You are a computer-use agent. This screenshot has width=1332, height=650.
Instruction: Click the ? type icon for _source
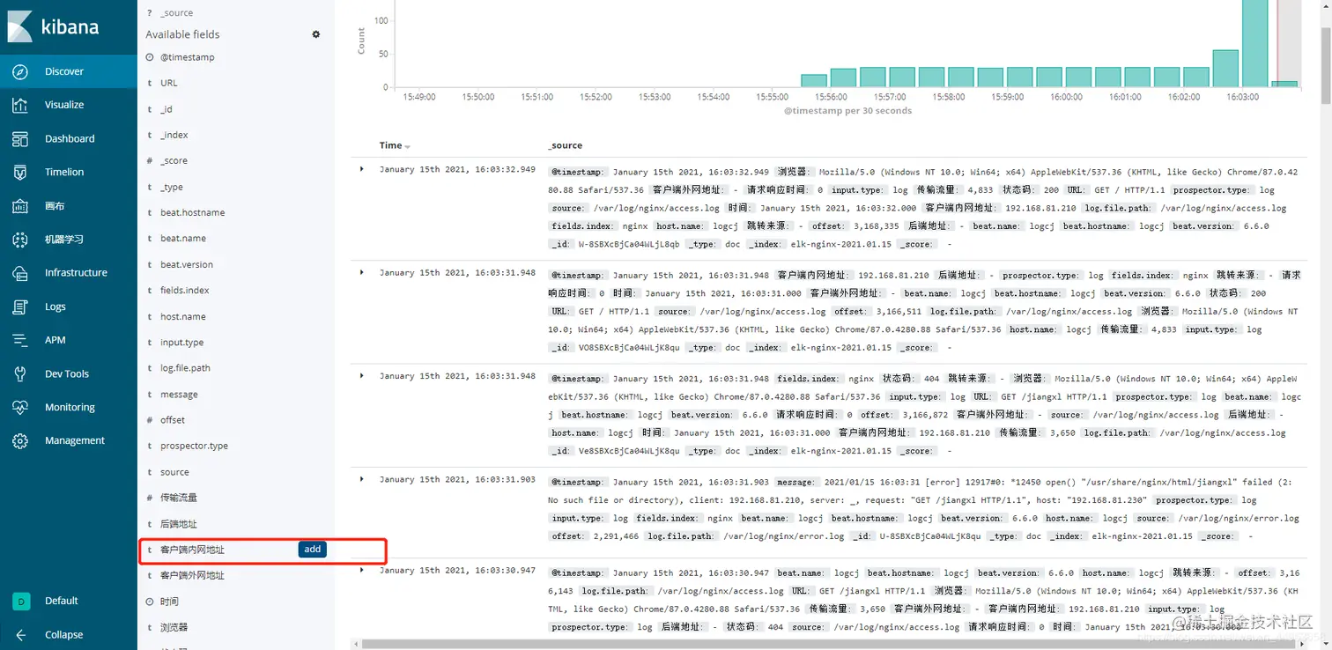coord(150,13)
